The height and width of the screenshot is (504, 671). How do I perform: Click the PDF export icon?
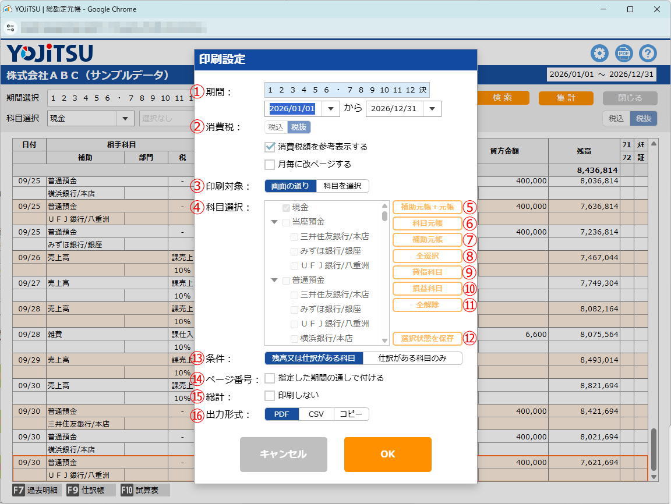pyautogui.click(x=624, y=54)
